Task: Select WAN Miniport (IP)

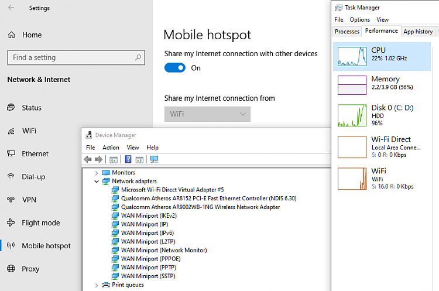Action: click(145, 225)
